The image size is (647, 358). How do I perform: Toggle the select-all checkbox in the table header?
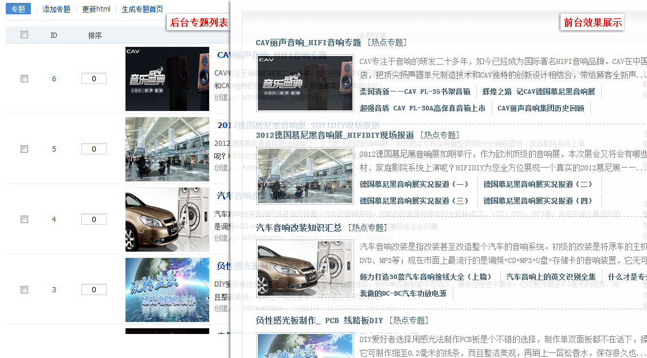coord(24,35)
